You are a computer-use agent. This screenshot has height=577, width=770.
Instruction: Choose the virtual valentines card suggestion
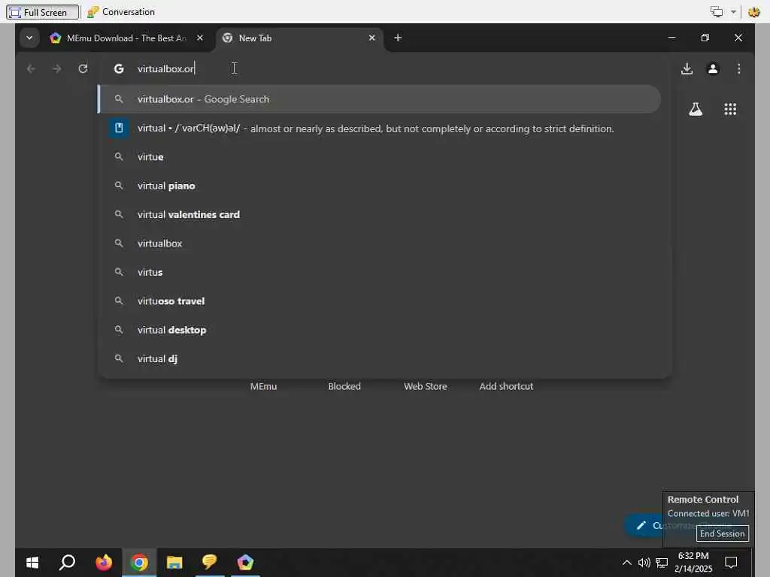(379, 214)
